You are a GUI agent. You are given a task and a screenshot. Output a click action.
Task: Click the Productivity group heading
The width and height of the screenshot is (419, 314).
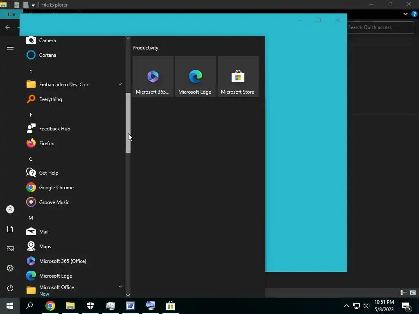145,48
